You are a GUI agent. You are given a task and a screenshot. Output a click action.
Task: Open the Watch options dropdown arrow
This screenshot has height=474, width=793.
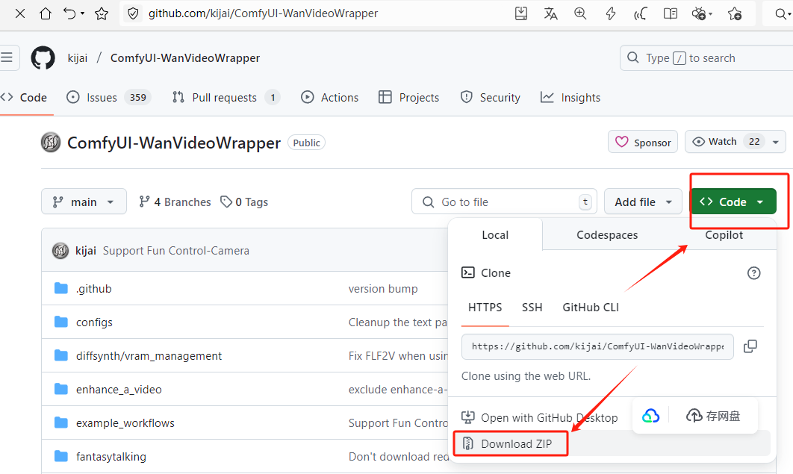pos(775,142)
